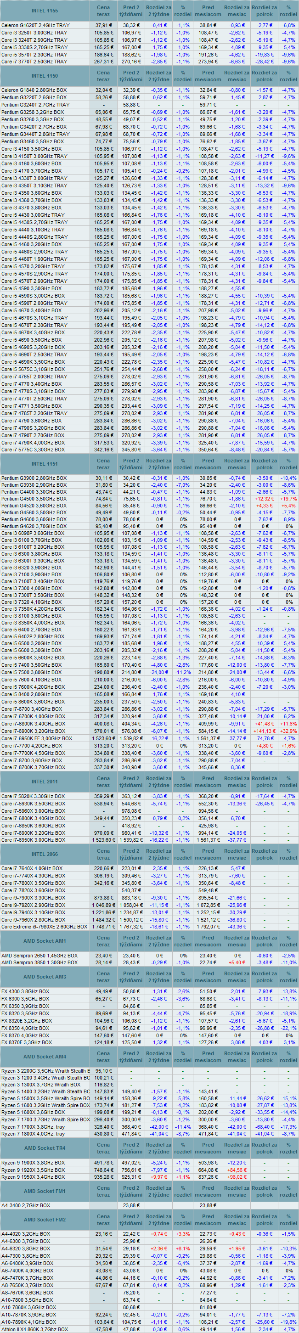The image size is (299, 1333).
Task: Click the red +98,02 € monthly difference
Action: click(237, 1177)
